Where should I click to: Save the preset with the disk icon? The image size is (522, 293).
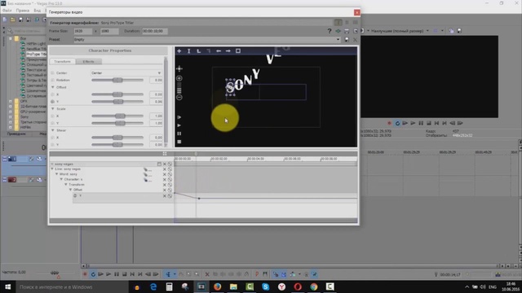pos(347,40)
